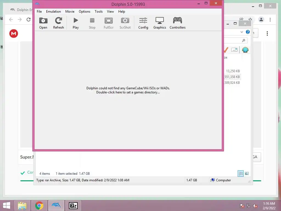Viewport: 281px width, 211px height.
Task: Click the rar Archive type details status line
Action: pyautogui.click(x=83, y=180)
